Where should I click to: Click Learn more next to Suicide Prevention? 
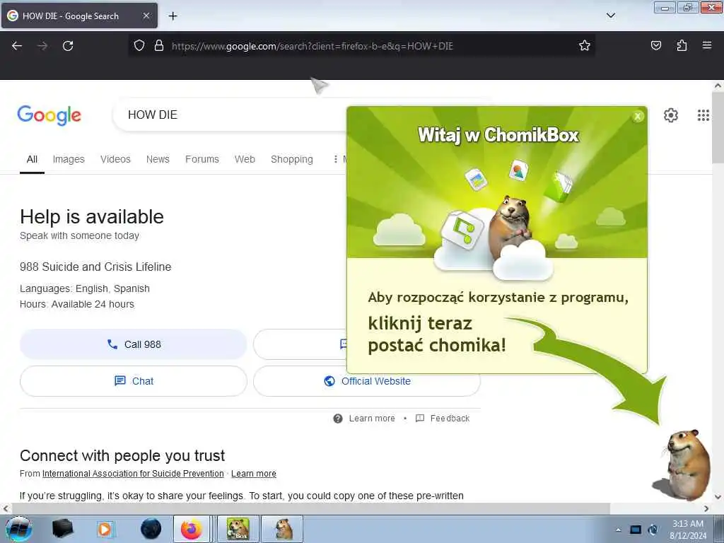pyautogui.click(x=254, y=474)
